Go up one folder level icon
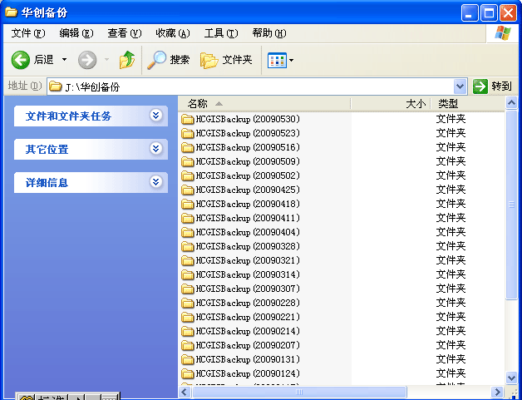Image resolution: width=522 pixels, height=400 pixels. point(127,60)
